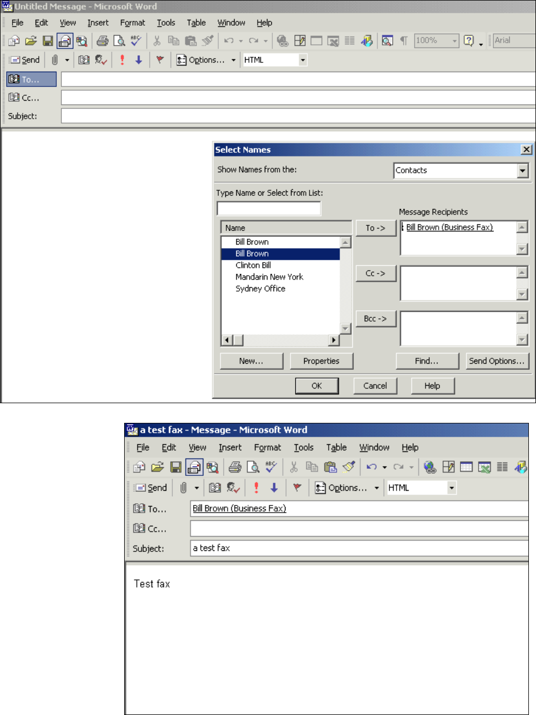
Task: Open HTML format dropdown in a test fax window
Action: (452, 488)
